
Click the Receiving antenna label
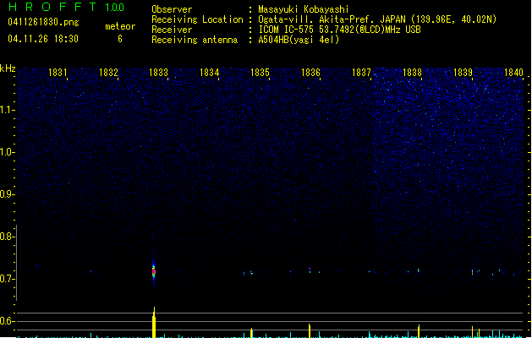195,40
